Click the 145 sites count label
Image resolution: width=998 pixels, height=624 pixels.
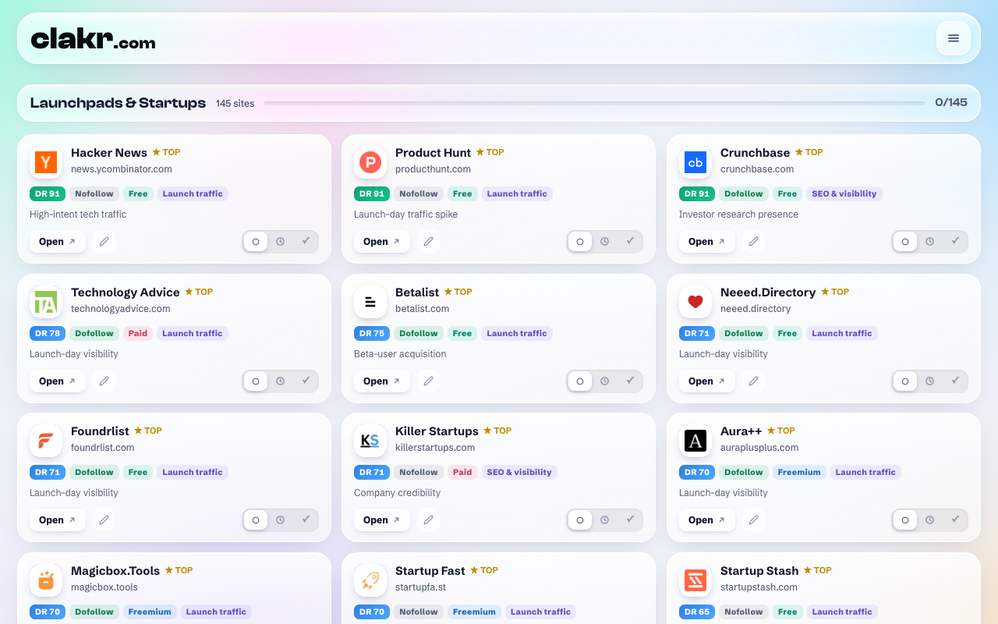tap(235, 104)
